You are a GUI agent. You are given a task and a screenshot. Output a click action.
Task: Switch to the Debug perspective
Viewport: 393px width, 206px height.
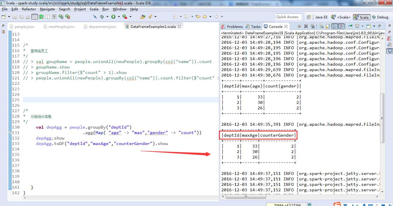(x=380, y=17)
